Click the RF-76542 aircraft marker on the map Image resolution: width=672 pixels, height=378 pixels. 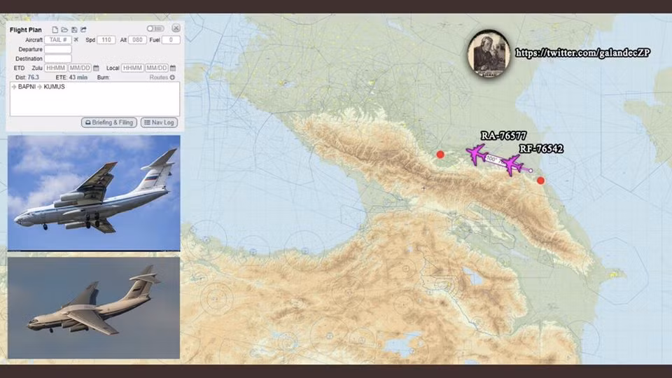(x=513, y=165)
